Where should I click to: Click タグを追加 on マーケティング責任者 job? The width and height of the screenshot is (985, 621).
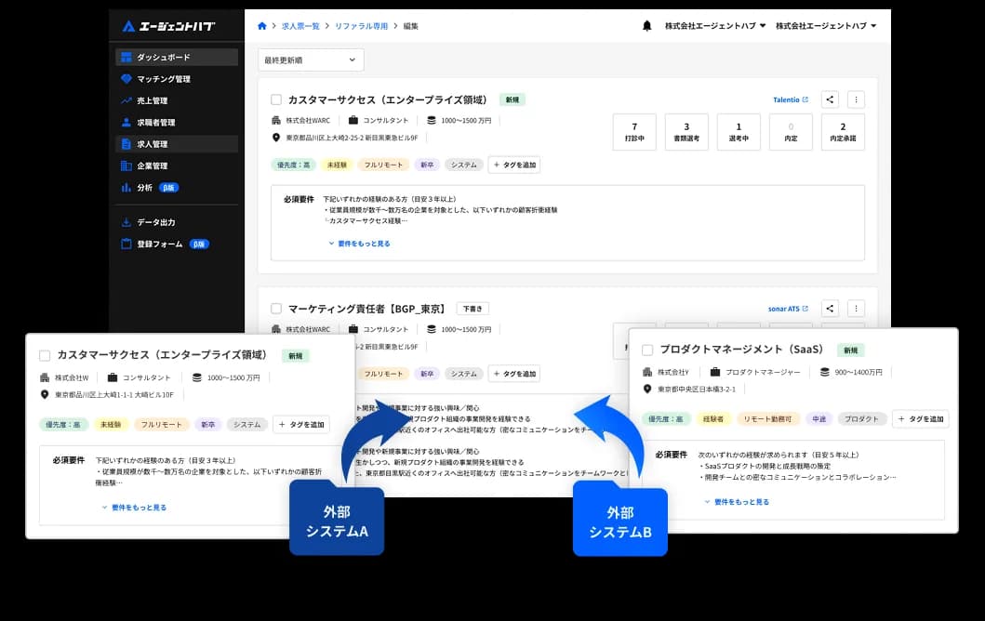514,374
